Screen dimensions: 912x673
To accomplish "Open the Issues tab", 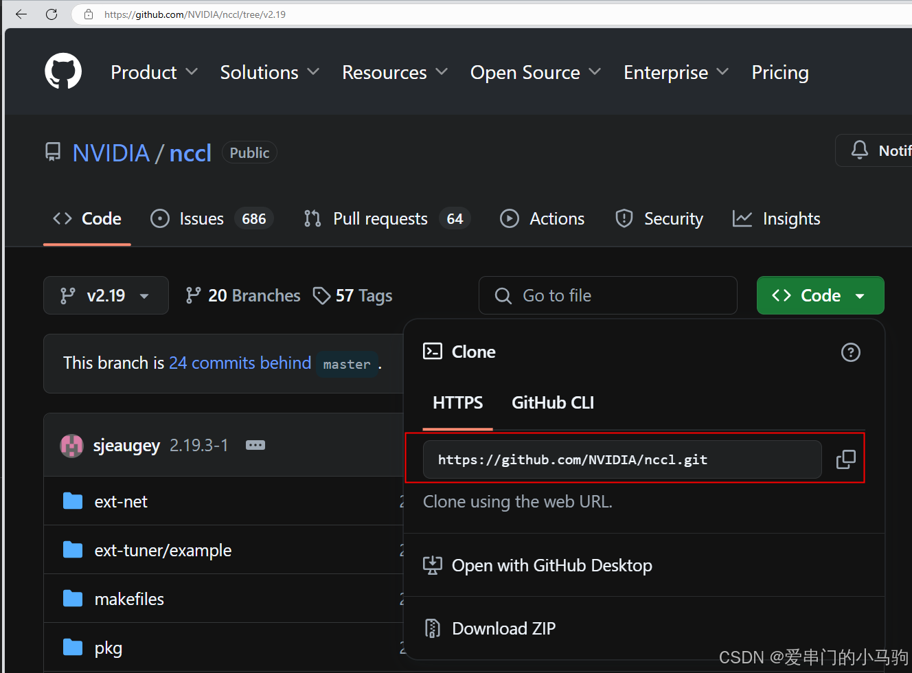I will pos(212,218).
